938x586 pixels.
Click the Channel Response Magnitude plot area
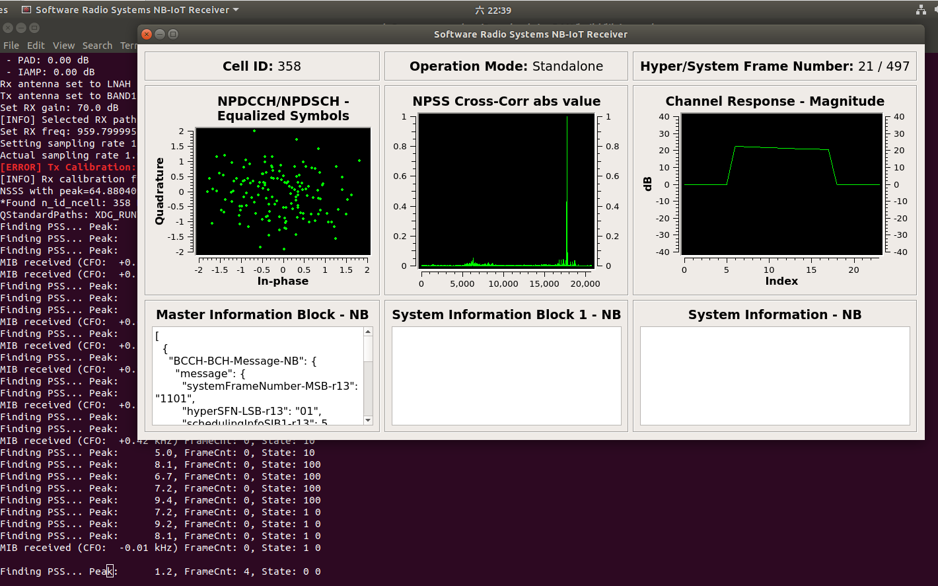pos(782,184)
